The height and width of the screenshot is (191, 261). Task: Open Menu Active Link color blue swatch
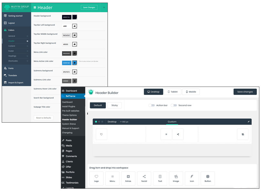(75, 63)
